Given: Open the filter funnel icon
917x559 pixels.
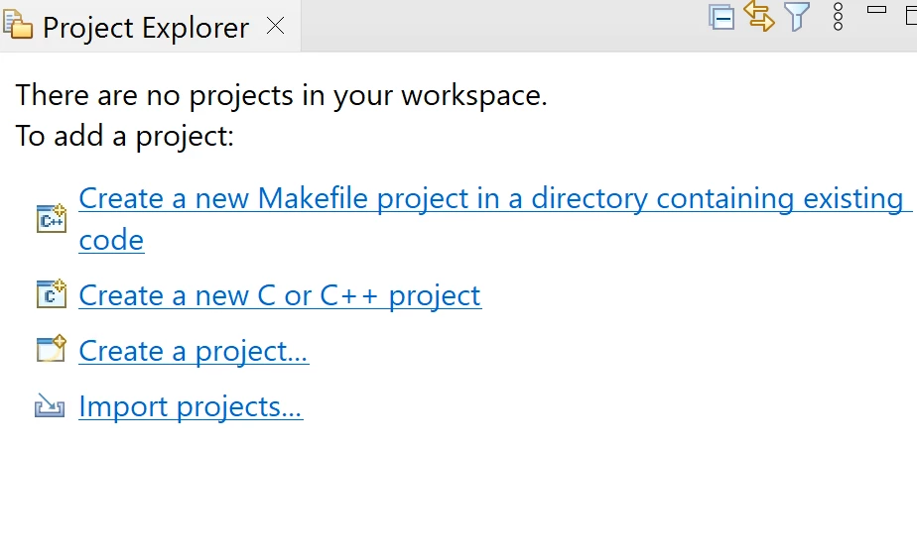Looking at the screenshot, I should (x=797, y=16).
